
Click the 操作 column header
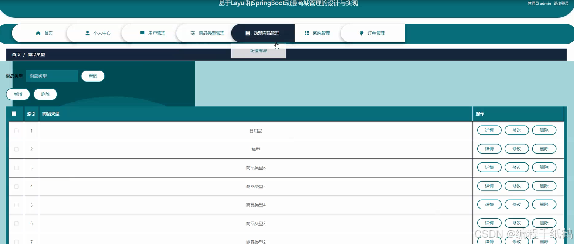518,114
